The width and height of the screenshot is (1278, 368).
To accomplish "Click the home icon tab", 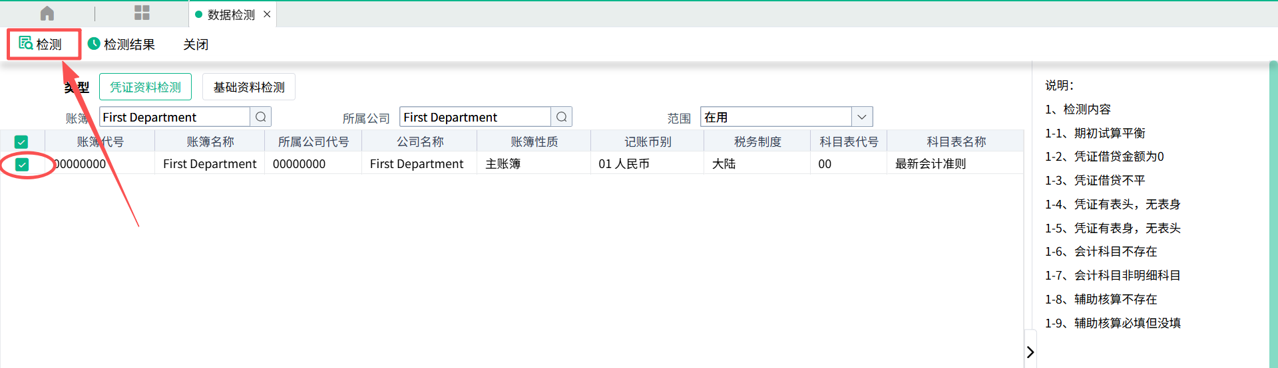I will coord(47,13).
